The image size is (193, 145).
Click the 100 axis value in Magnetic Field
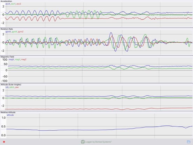click(5, 60)
